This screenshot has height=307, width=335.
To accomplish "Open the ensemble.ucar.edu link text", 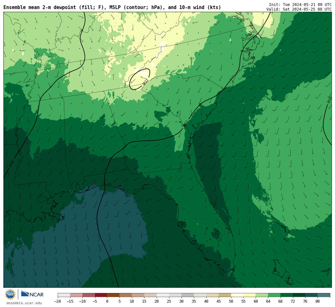I will point(24,303).
